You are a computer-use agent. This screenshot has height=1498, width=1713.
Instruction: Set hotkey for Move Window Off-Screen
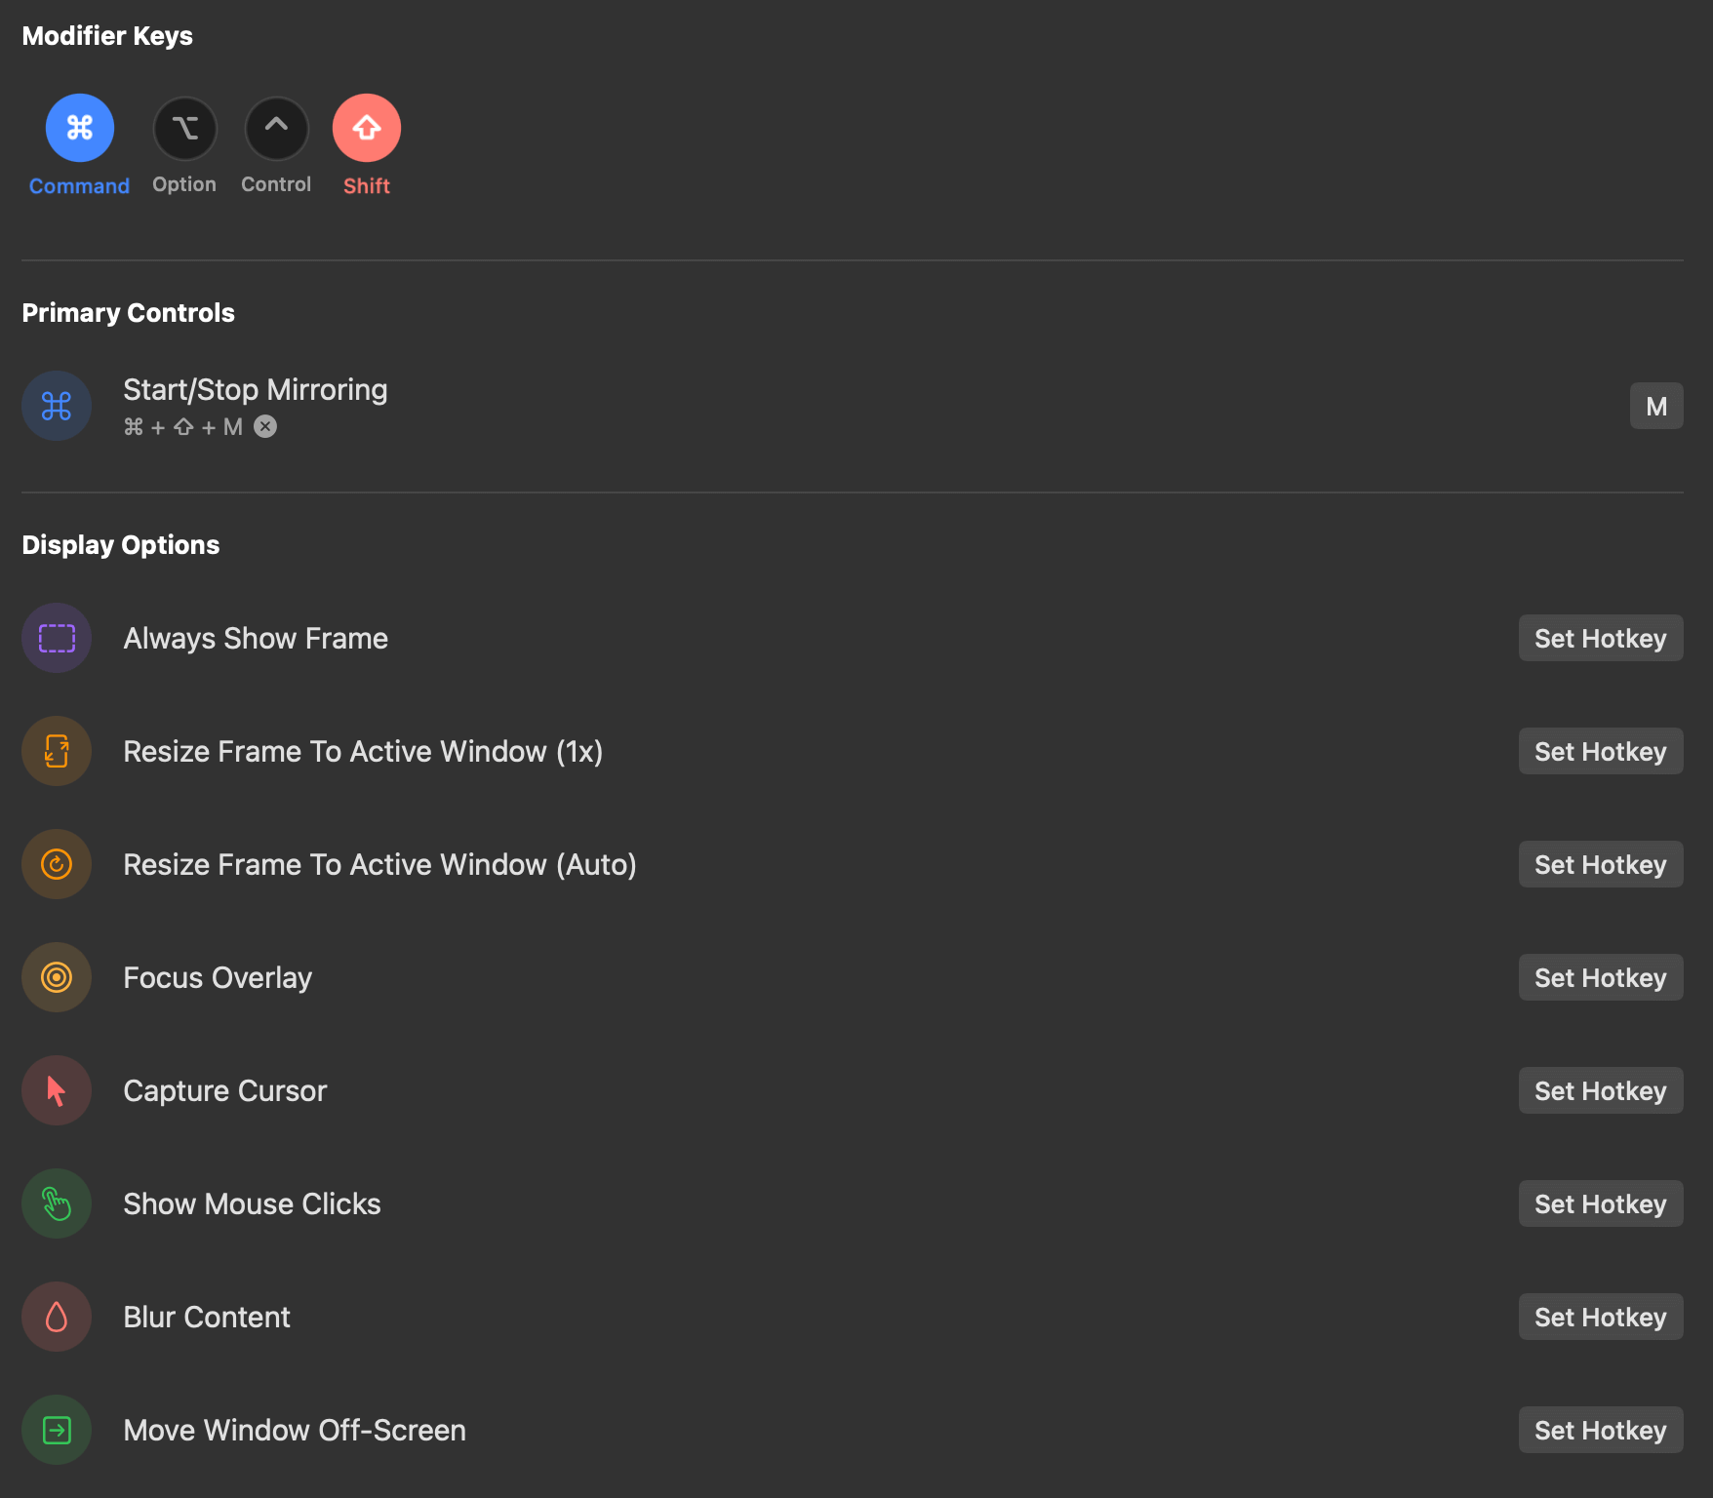tap(1600, 1430)
